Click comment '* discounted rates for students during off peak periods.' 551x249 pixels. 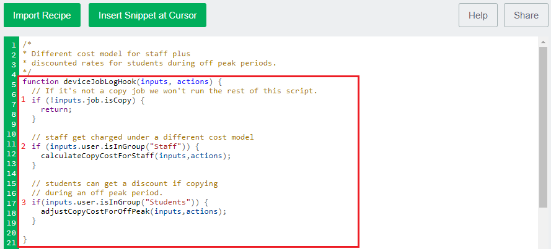tap(150, 64)
